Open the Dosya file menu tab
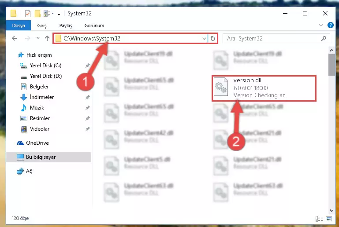 pos(19,26)
